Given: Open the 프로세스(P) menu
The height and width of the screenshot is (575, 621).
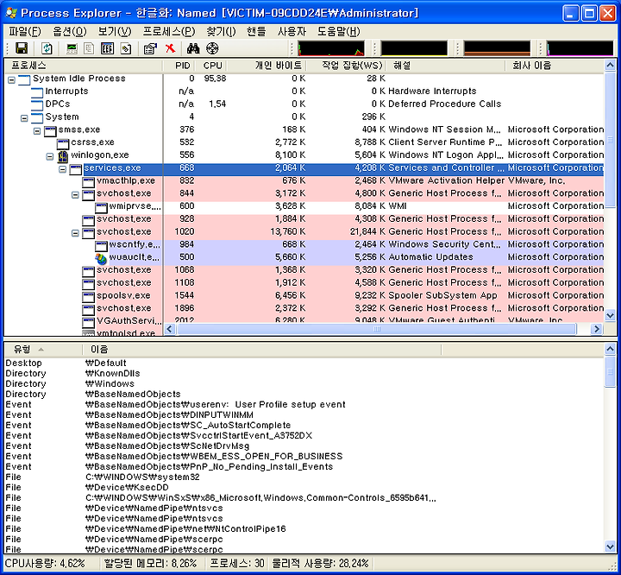Looking at the screenshot, I should coord(169,31).
